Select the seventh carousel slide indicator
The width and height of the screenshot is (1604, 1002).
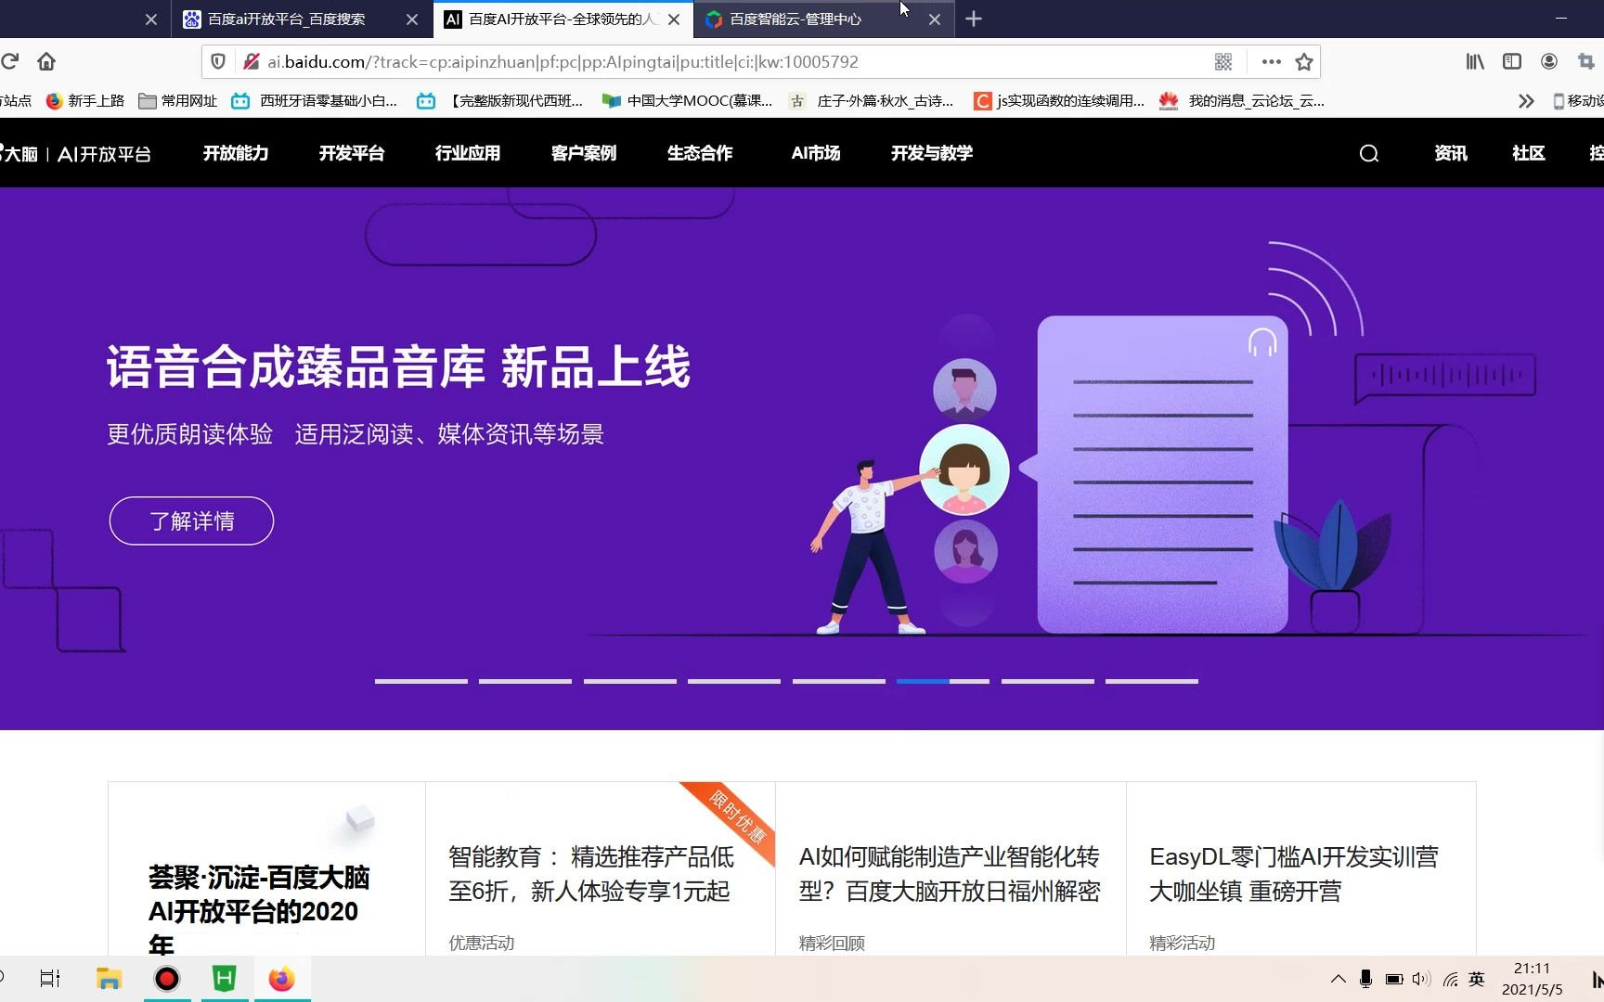coord(1048,681)
